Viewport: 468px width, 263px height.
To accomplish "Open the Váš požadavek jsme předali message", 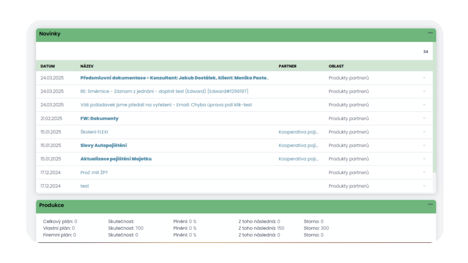I will [x=166, y=105].
